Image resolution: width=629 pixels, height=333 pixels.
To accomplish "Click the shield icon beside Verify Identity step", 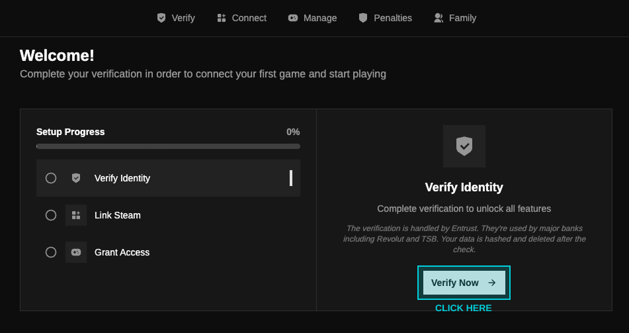I will click(x=76, y=178).
